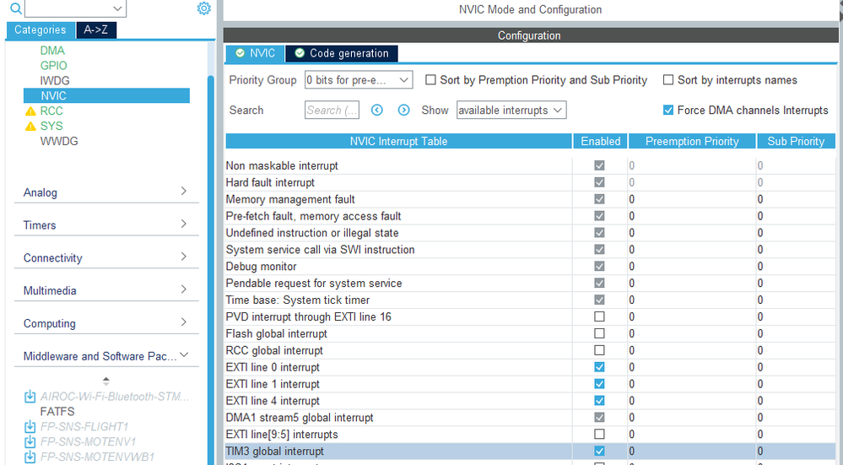The width and height of the screenshot is (843, 465).
Task: Open the Priority Group dropdown
Action: pos(359,80)
